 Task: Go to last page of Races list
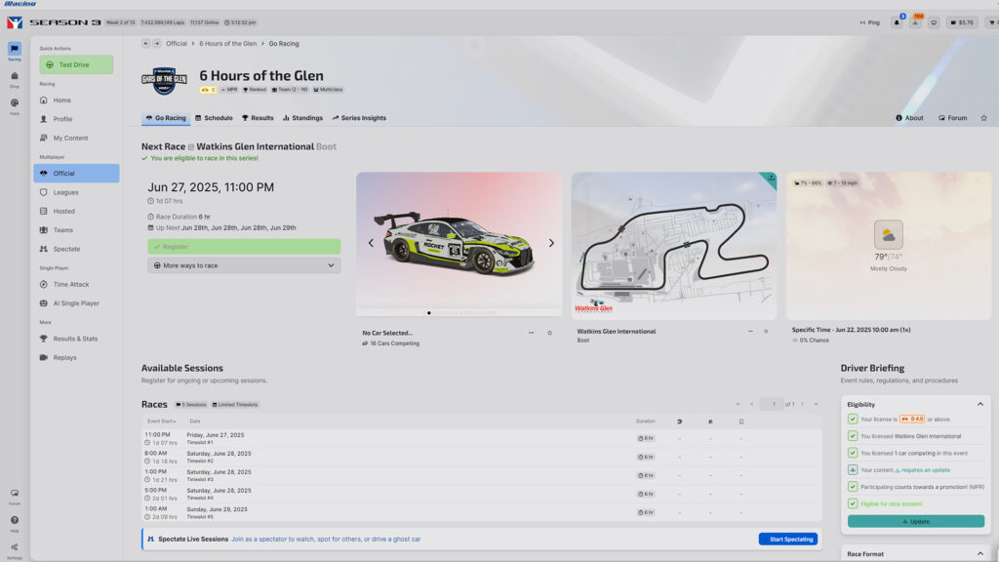click(x=816, y=404)
